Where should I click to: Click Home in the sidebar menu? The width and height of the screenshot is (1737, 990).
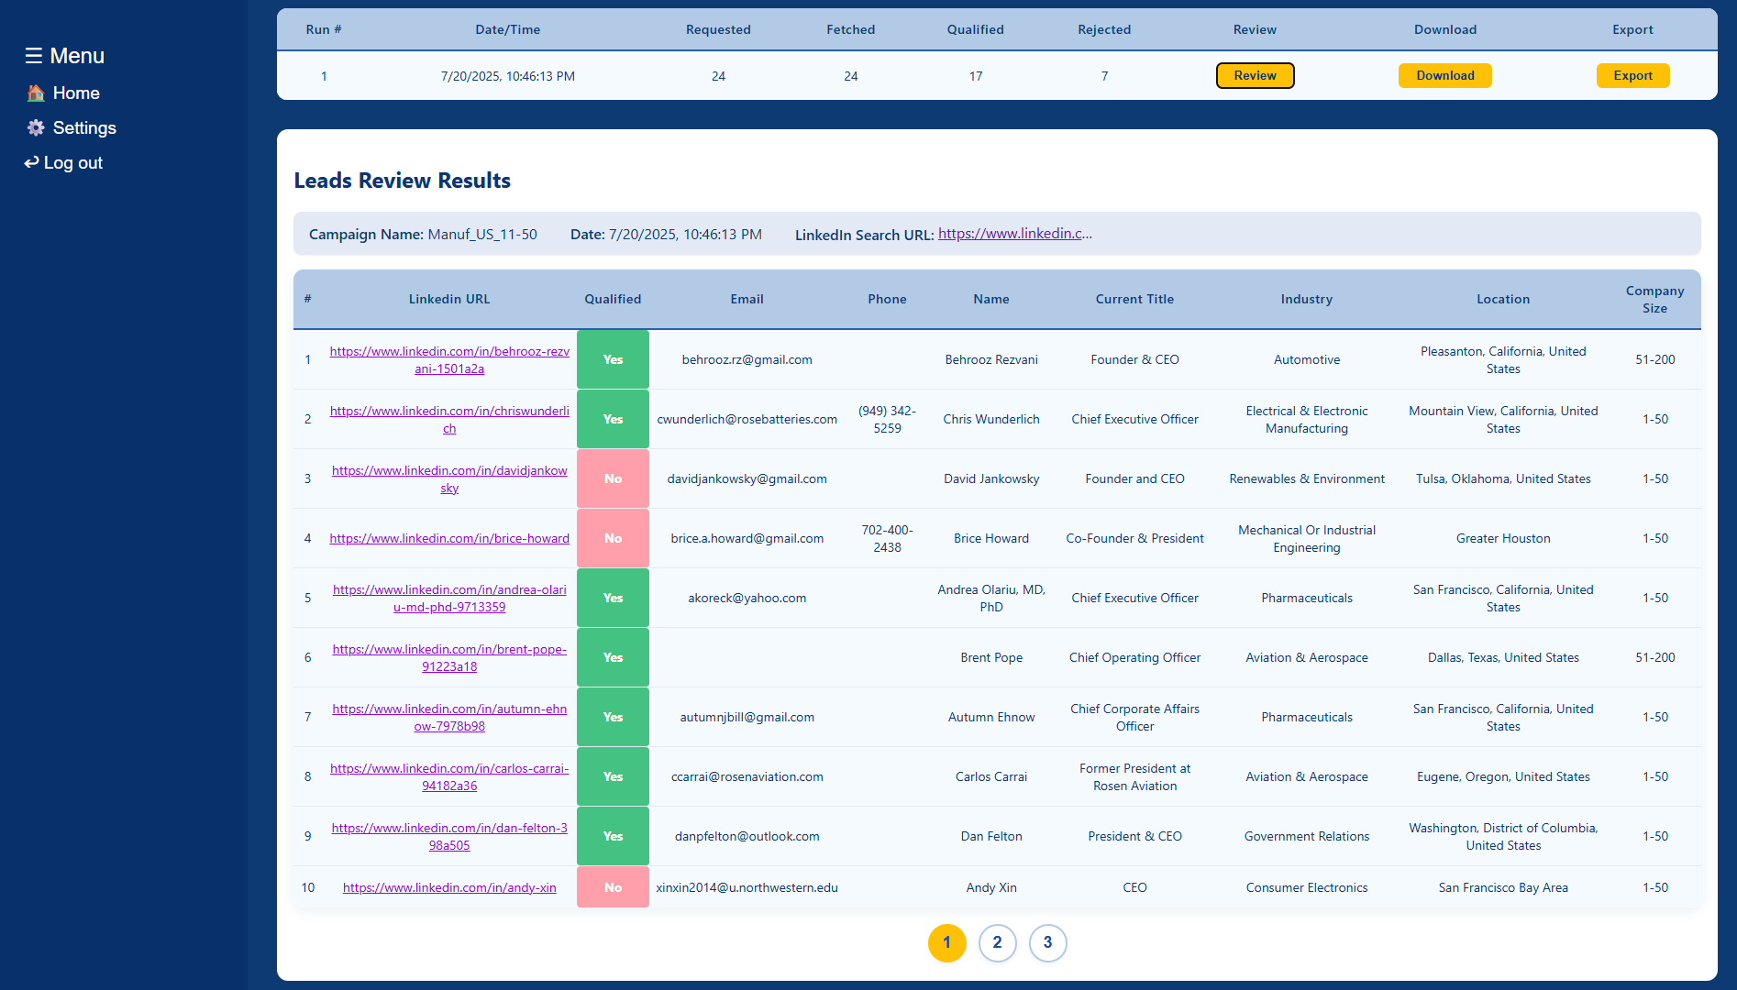pos(76,93)
